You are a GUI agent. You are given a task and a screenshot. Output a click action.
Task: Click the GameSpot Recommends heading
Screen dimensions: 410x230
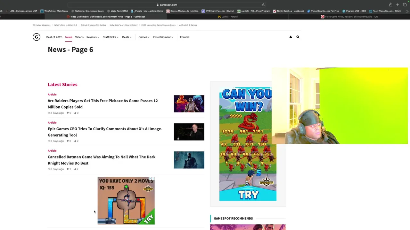pos(233,218)
